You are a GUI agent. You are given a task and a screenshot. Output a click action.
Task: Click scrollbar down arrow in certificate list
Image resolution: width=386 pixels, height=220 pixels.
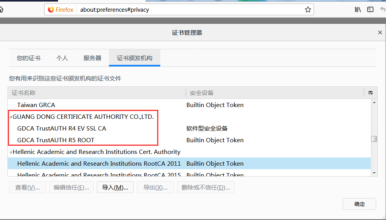click(x=374, y=173)
